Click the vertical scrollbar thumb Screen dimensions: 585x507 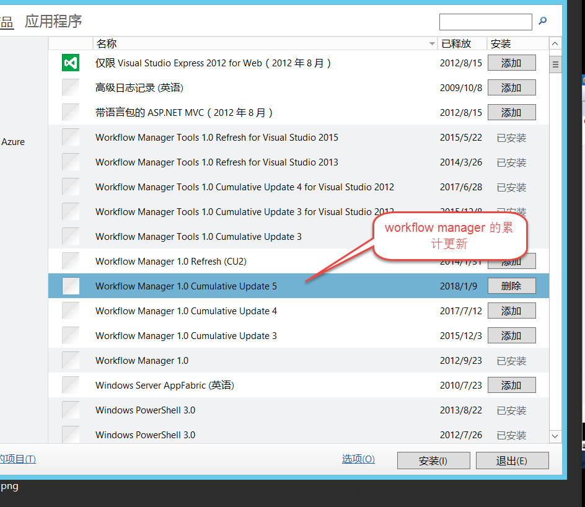(x=555, y=64)
